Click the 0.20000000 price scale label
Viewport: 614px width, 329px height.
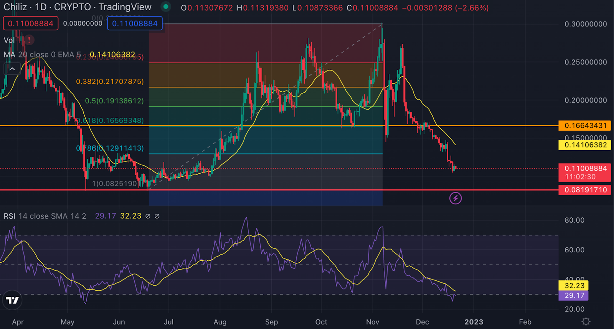(586, 100)
